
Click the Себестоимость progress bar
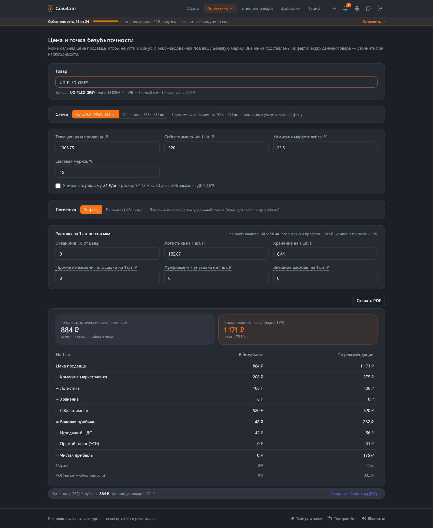click(x=106, y=21)
